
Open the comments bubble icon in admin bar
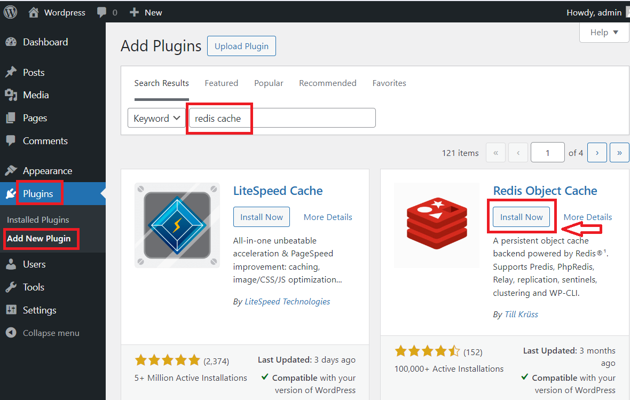point(101,12)
